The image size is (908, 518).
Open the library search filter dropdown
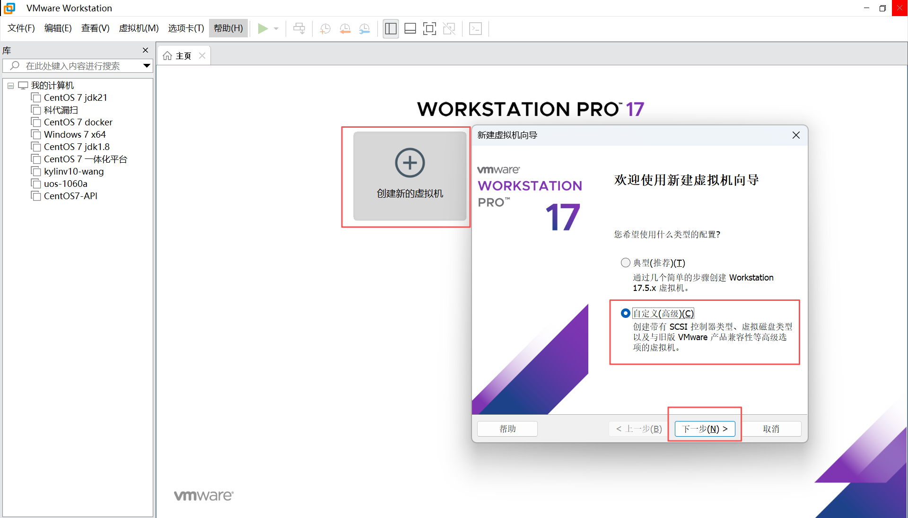[x=147, y=66]
